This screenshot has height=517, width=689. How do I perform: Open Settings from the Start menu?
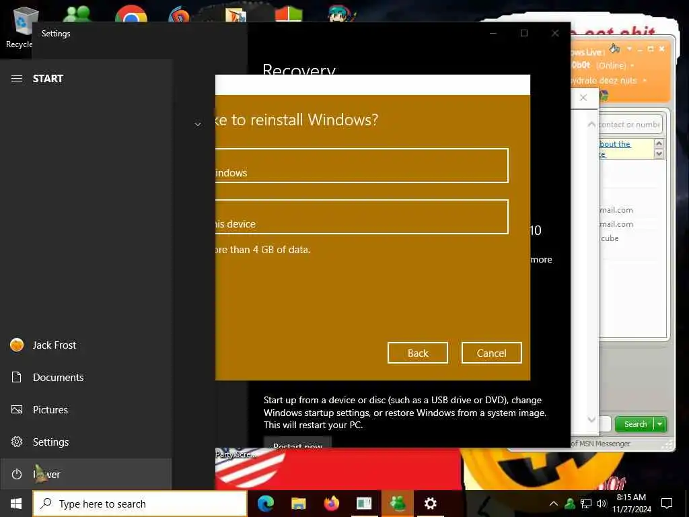85,442
